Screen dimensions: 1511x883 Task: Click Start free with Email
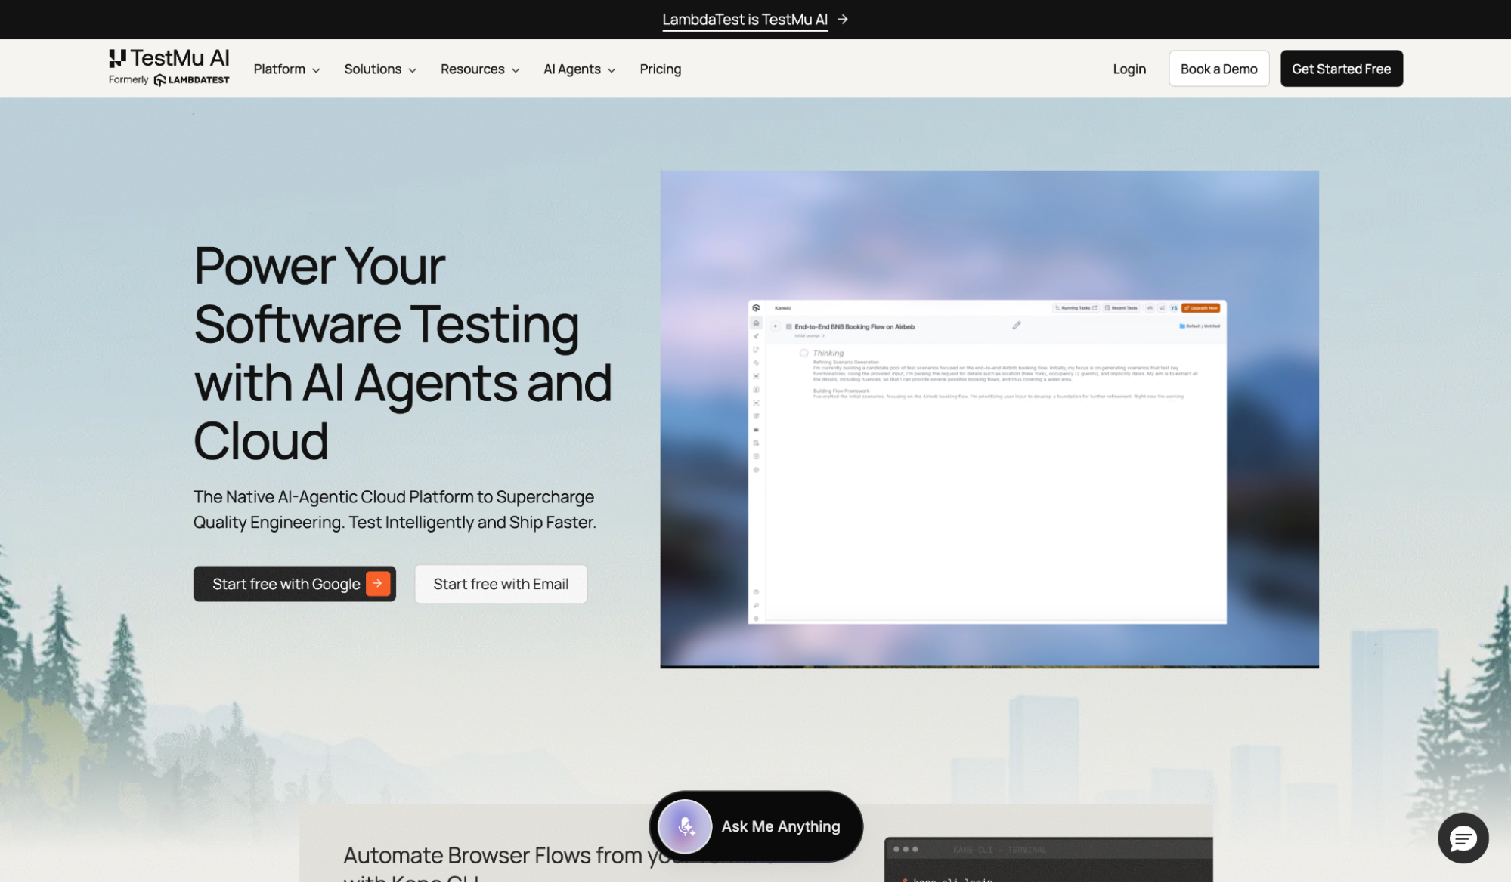point(500,584)
